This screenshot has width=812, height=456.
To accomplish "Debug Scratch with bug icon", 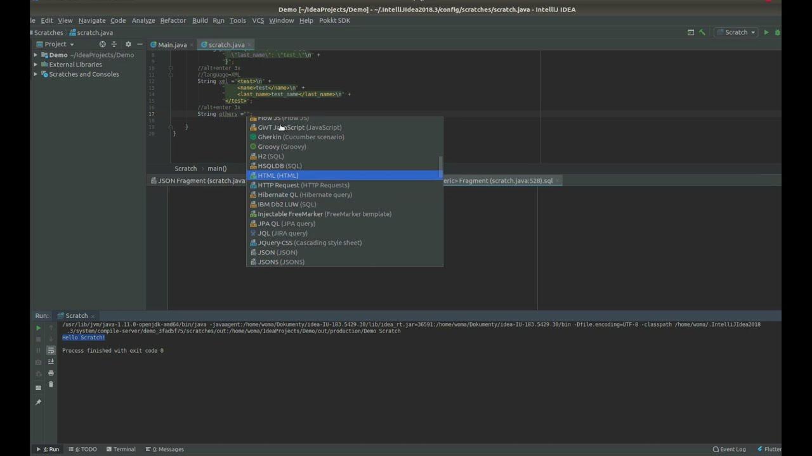I will pyautogui.click(x=778, y=32).
